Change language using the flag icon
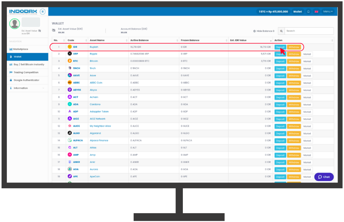This screenshot has width=344, height=222. tap(316, 11)
